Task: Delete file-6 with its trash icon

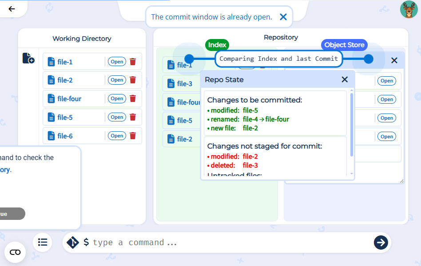Action: coord(133,136)
